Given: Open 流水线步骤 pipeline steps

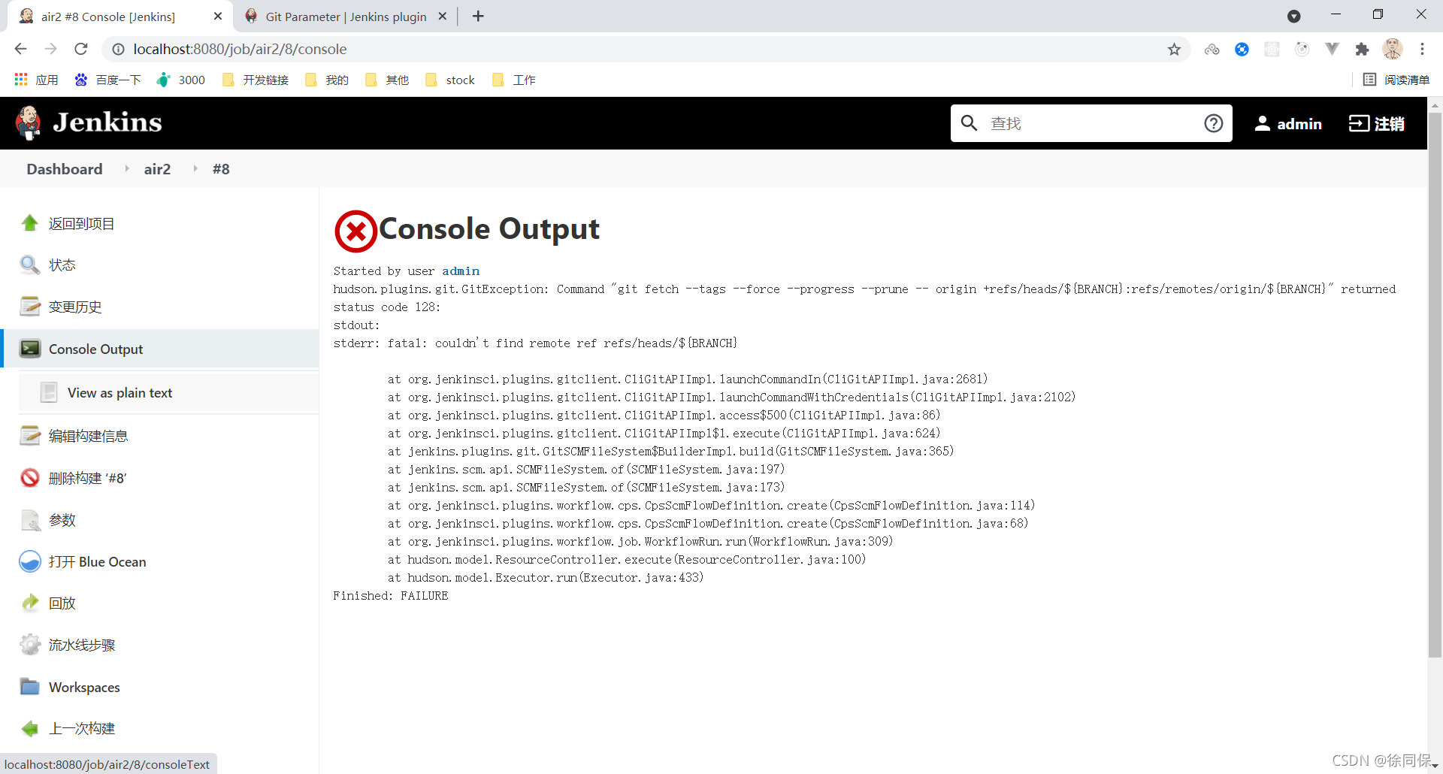Looking at the screenshot, I should 81,645.
